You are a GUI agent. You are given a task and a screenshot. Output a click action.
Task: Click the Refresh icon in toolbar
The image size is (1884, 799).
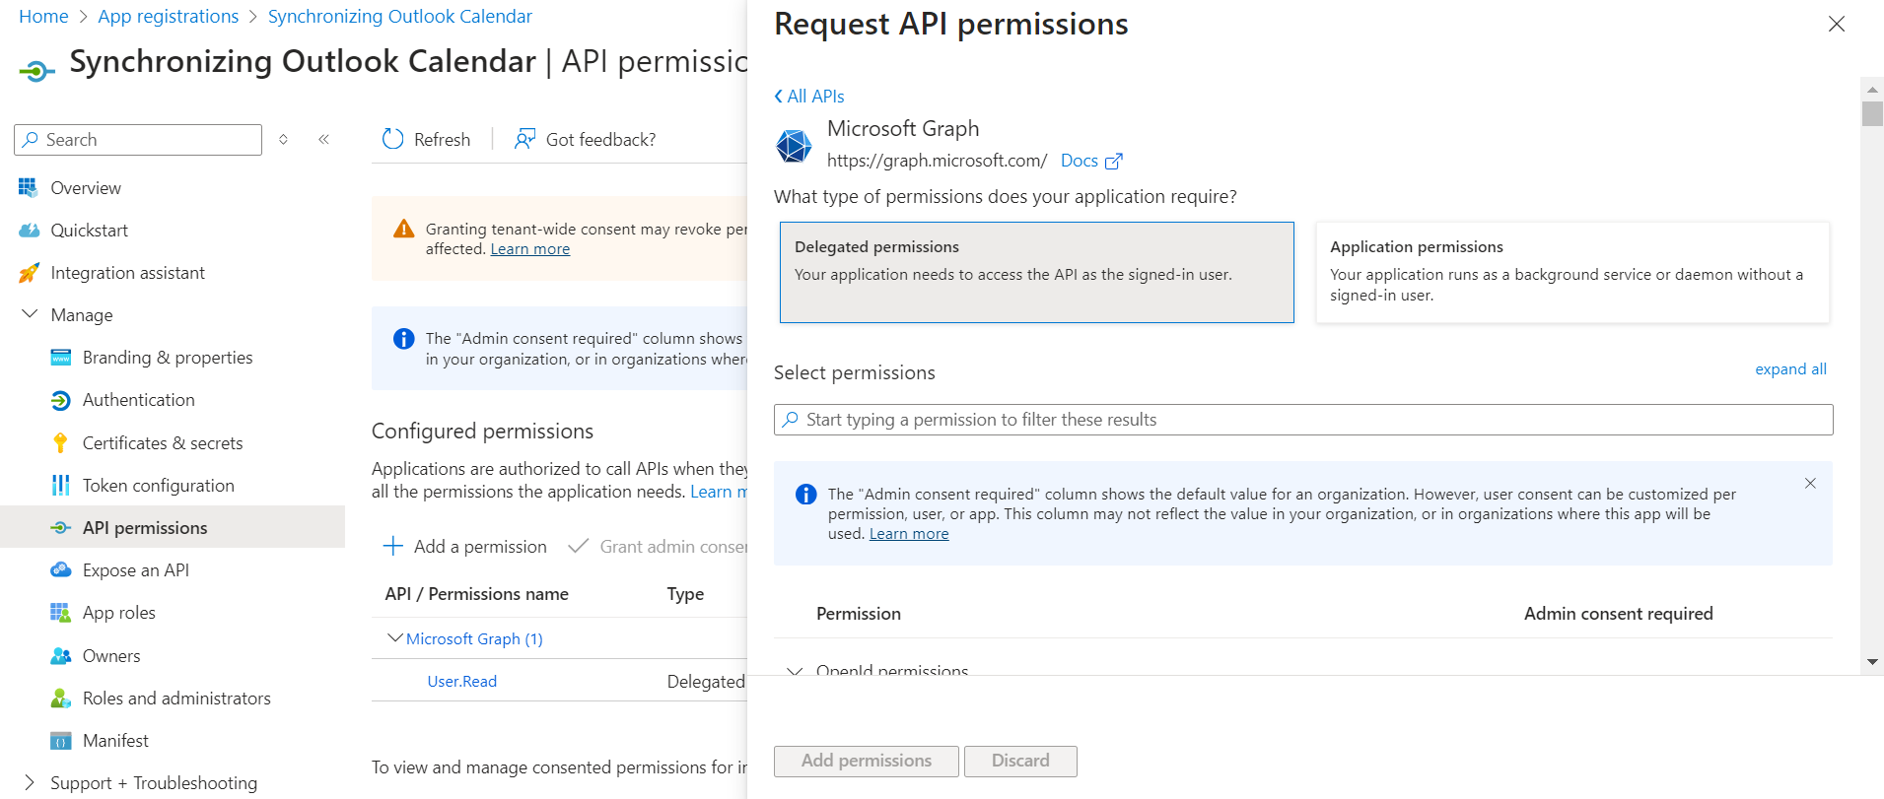point(392,139)
